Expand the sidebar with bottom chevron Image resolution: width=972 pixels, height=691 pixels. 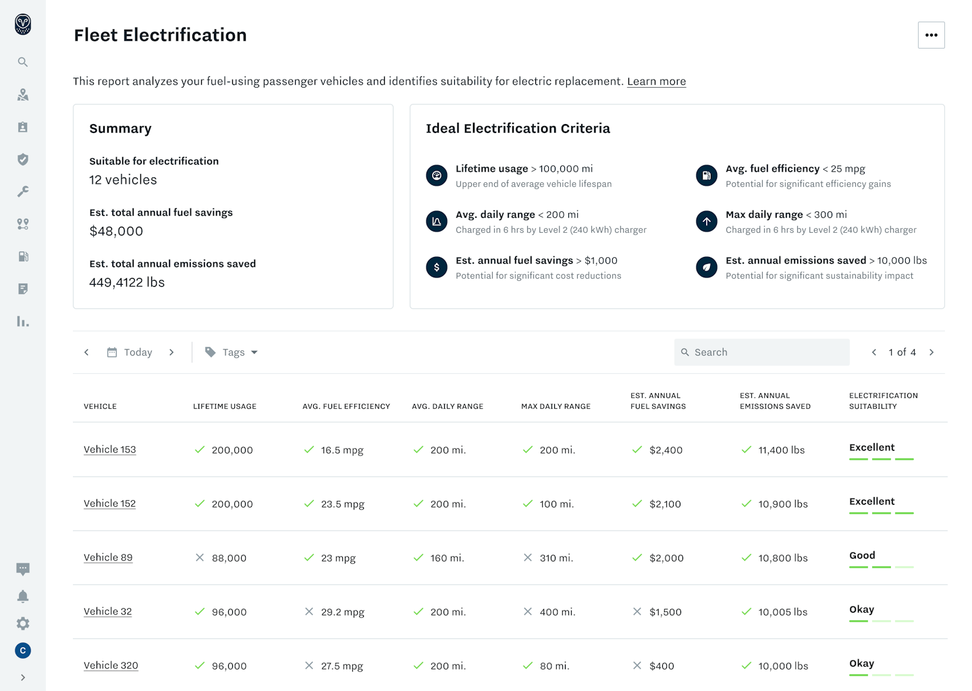pyautogui.click(x=23, y=678)
